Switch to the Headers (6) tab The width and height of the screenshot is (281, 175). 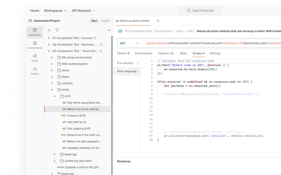point(166,53)
